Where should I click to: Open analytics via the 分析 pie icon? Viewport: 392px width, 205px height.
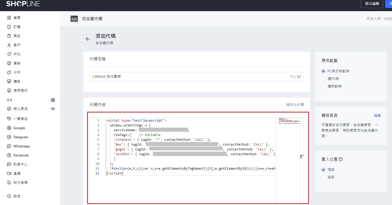[9, 72]
